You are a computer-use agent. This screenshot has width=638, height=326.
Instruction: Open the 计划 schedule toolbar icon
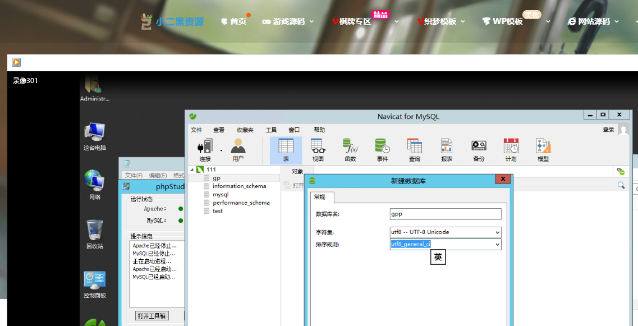tap(511, 150)
